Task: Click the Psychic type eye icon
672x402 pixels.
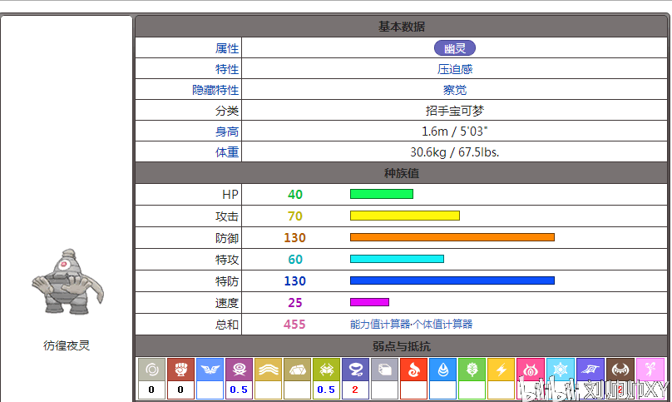Action: point(530,370)
